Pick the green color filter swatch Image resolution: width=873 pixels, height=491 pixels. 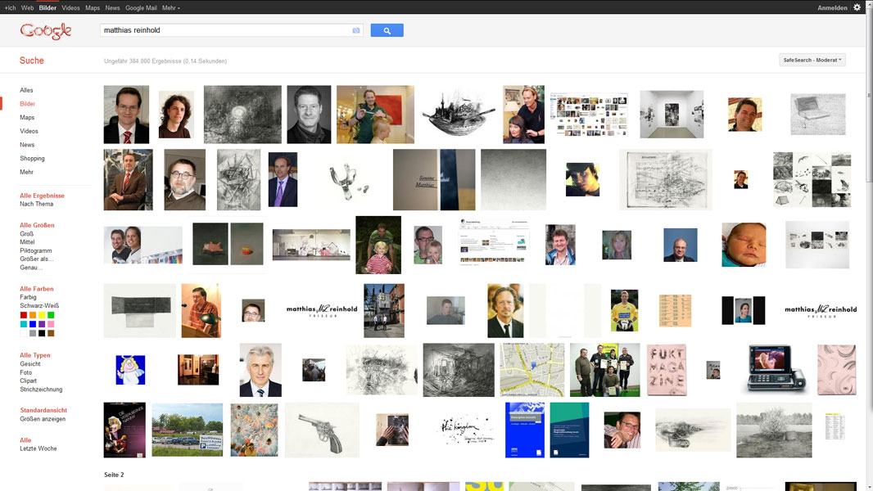51,315
